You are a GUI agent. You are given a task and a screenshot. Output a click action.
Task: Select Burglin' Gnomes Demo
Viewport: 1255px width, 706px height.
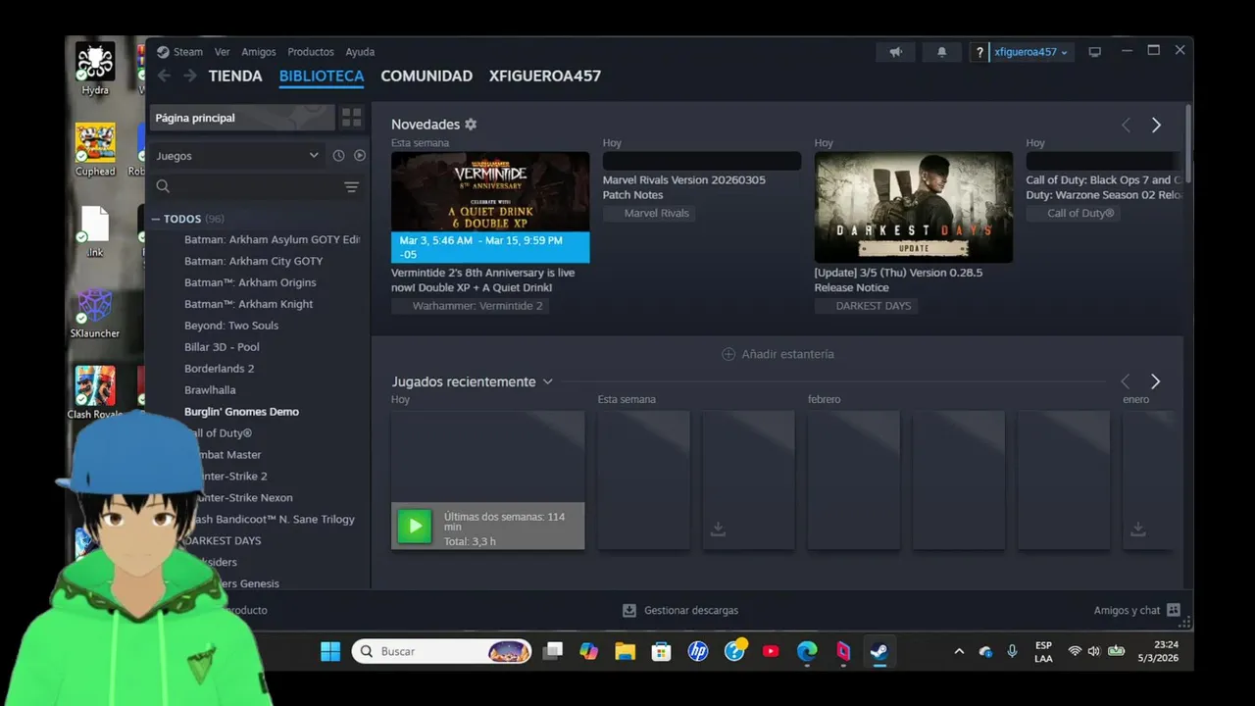pyautogui.click(x=241, y=412)
